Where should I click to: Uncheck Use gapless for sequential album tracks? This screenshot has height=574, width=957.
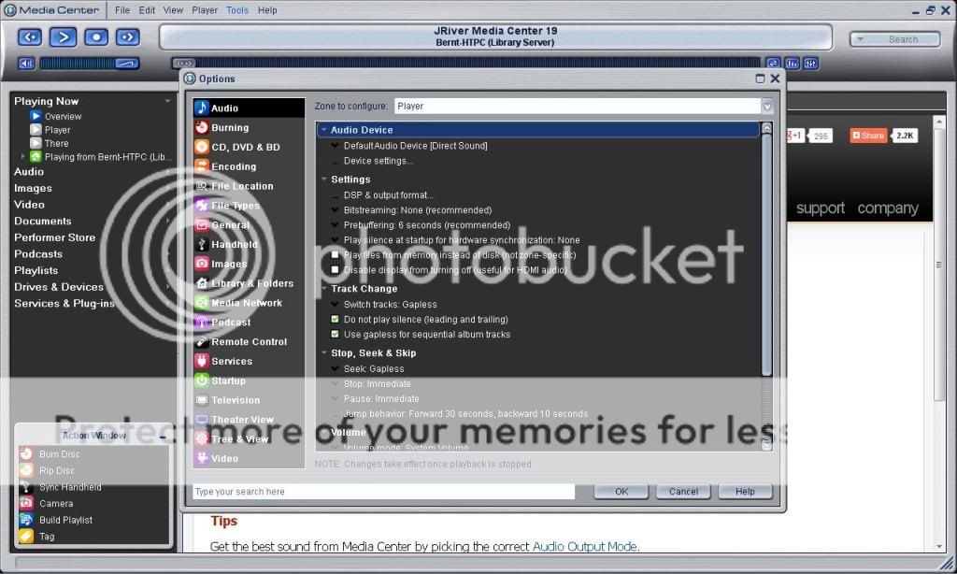pyautogui.click(x=336, y=335)
